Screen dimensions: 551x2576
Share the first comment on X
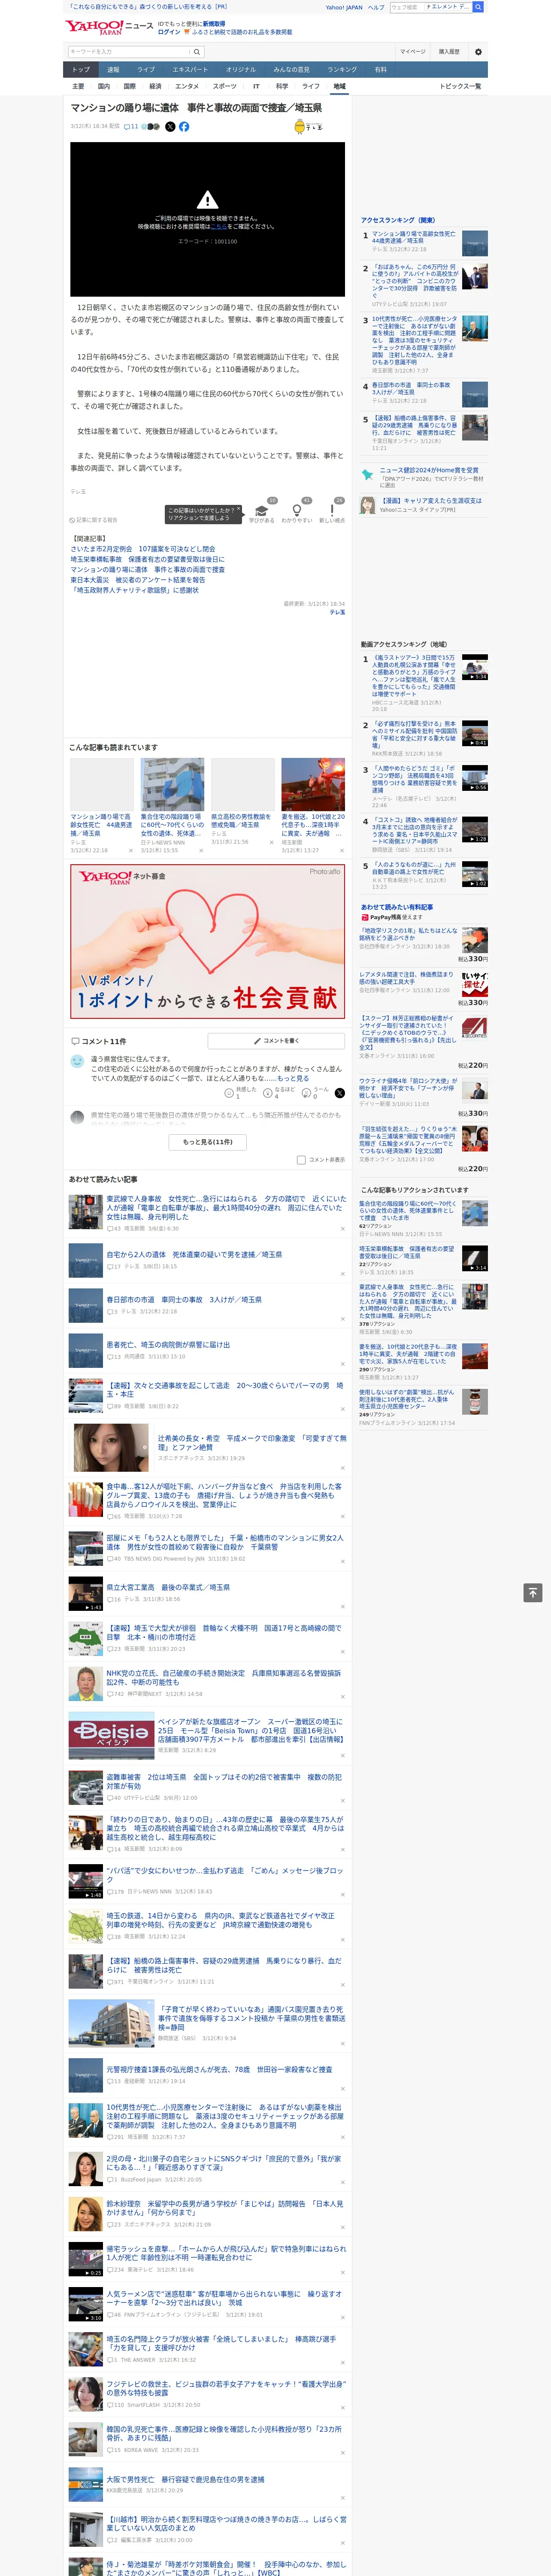click(339, 1093)
